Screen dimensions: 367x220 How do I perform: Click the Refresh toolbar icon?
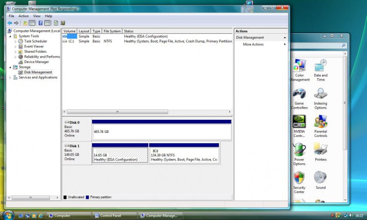56,23
